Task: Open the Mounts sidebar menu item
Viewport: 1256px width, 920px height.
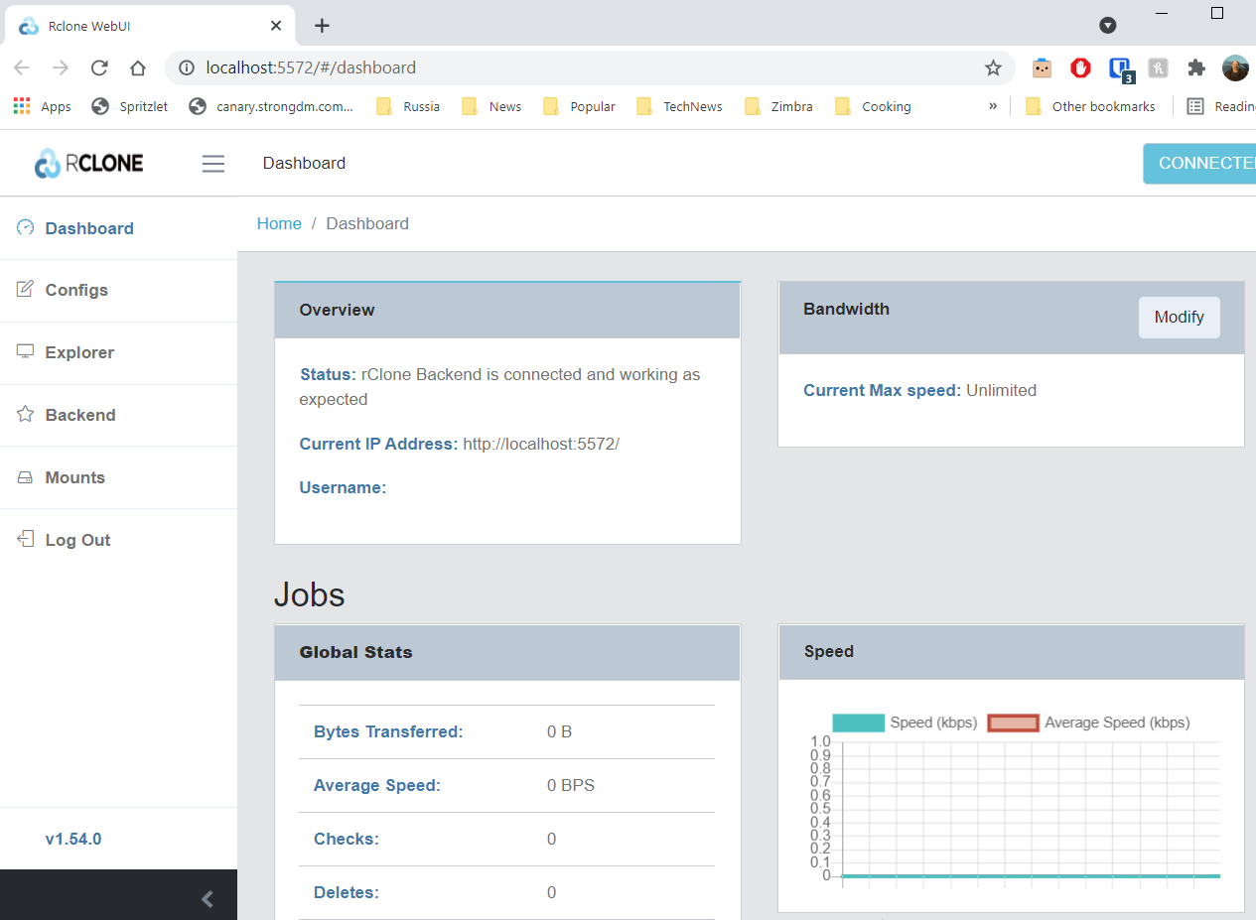Action: point(118,477)
